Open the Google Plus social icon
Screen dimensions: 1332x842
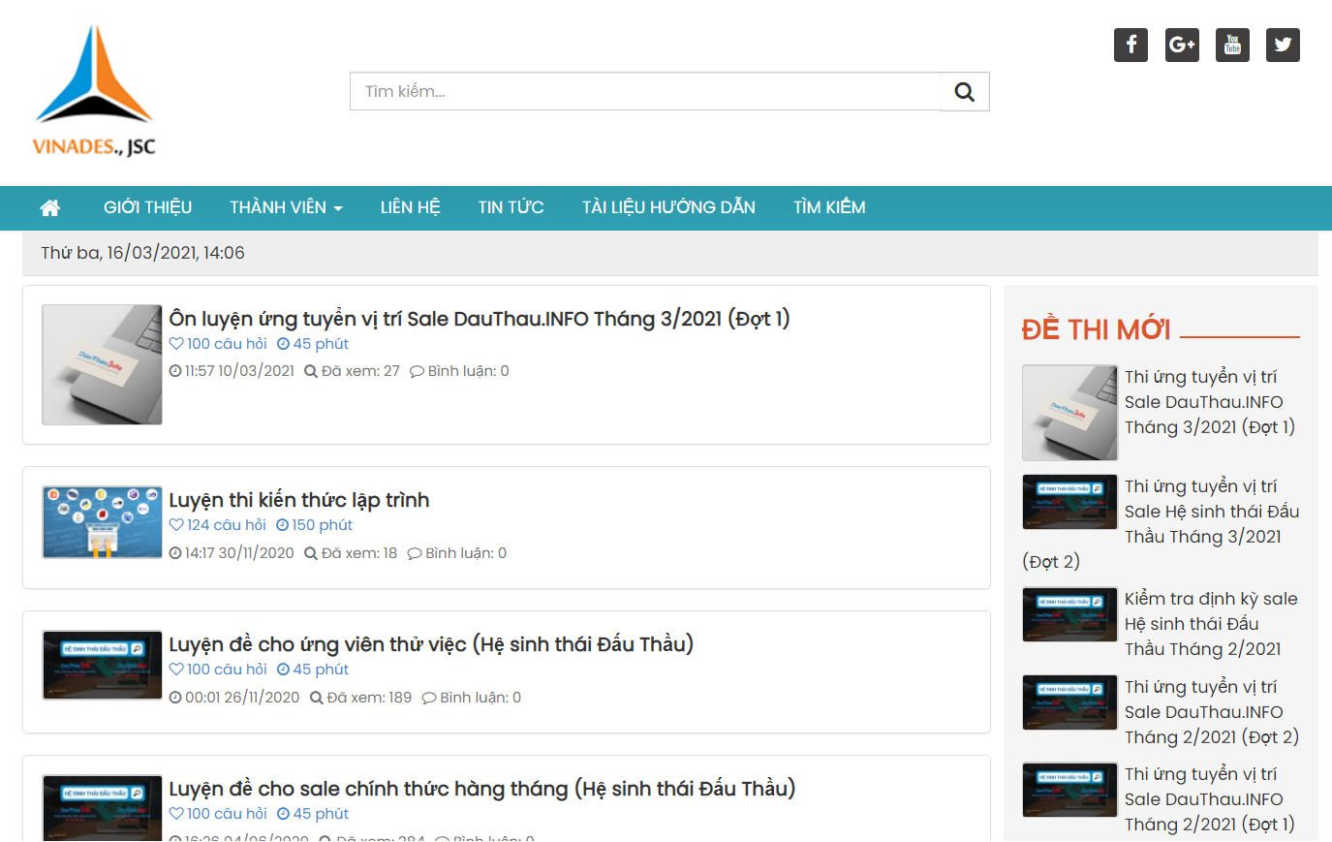pos(1182,45)
